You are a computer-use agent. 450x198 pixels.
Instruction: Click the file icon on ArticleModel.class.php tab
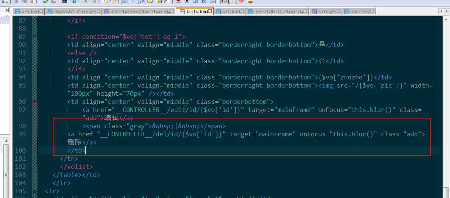pos(251,12)
